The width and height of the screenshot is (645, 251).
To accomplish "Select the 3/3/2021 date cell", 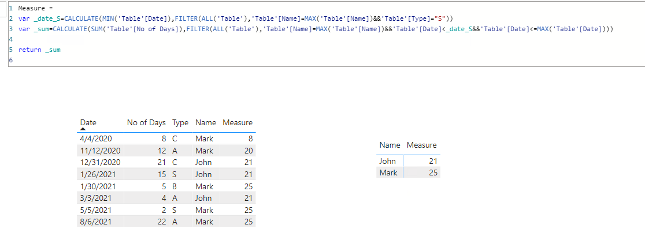I will pos(96,198).
